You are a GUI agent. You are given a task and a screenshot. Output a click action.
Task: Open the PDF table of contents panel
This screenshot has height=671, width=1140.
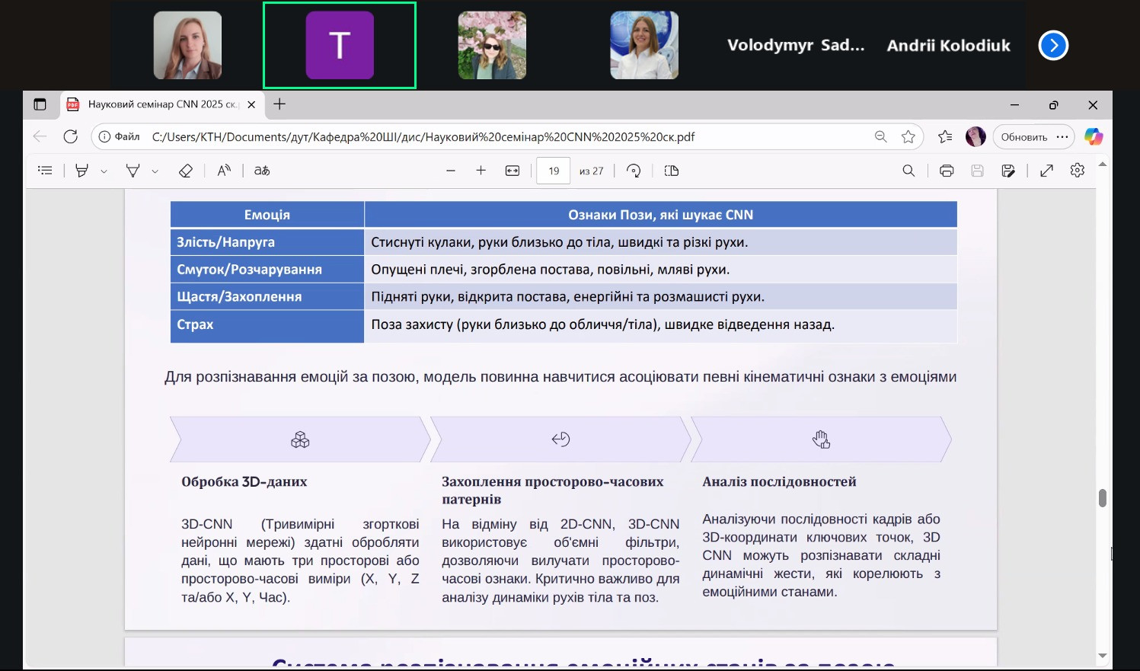[x=45, y=171]
